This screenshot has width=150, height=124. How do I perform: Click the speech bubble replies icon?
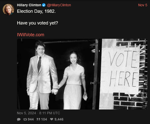click(x=19, y=119)
